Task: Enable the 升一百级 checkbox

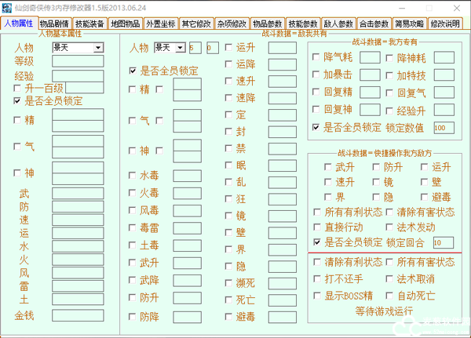Action: (18, 88)
